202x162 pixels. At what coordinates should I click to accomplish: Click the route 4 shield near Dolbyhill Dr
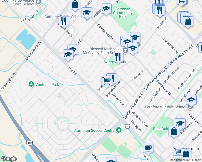point(23,20)
